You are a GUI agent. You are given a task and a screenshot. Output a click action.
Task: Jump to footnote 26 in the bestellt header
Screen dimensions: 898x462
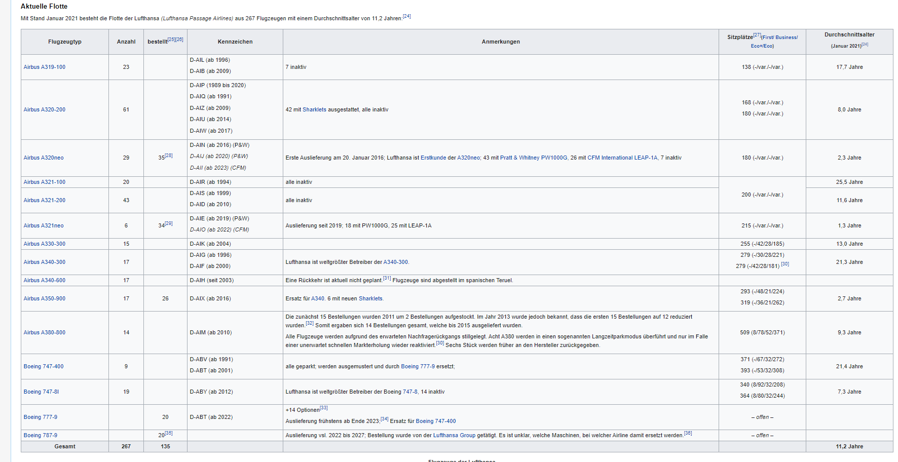[x=179, y=39]
